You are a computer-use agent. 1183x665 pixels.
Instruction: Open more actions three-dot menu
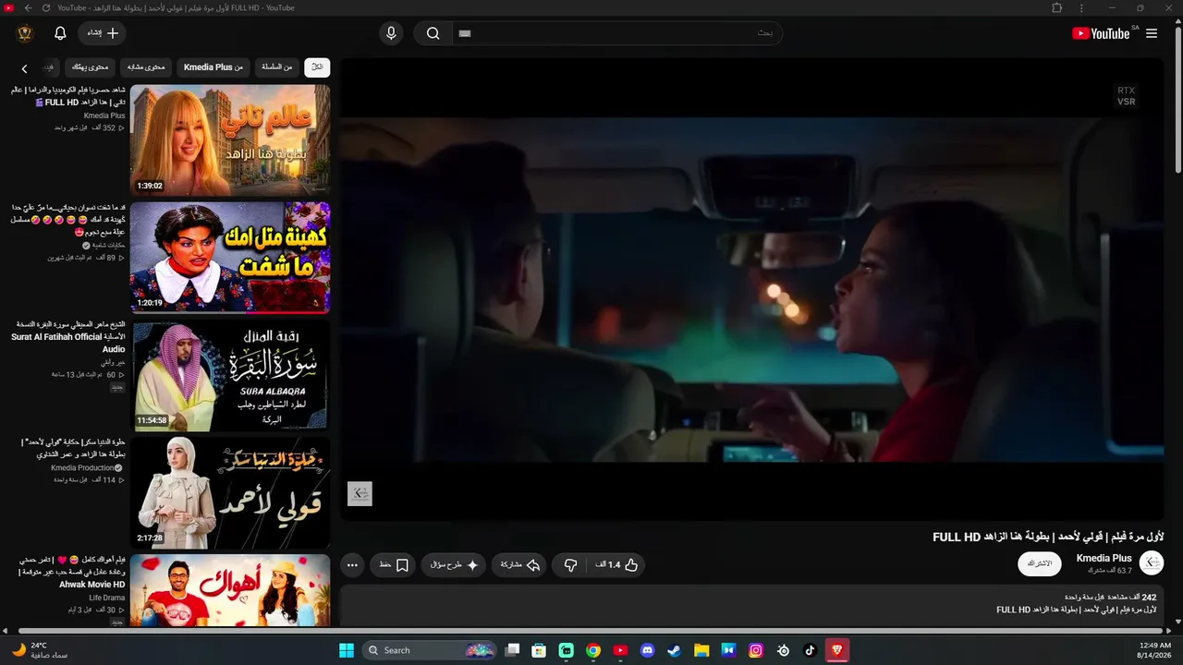pos(352,564)
